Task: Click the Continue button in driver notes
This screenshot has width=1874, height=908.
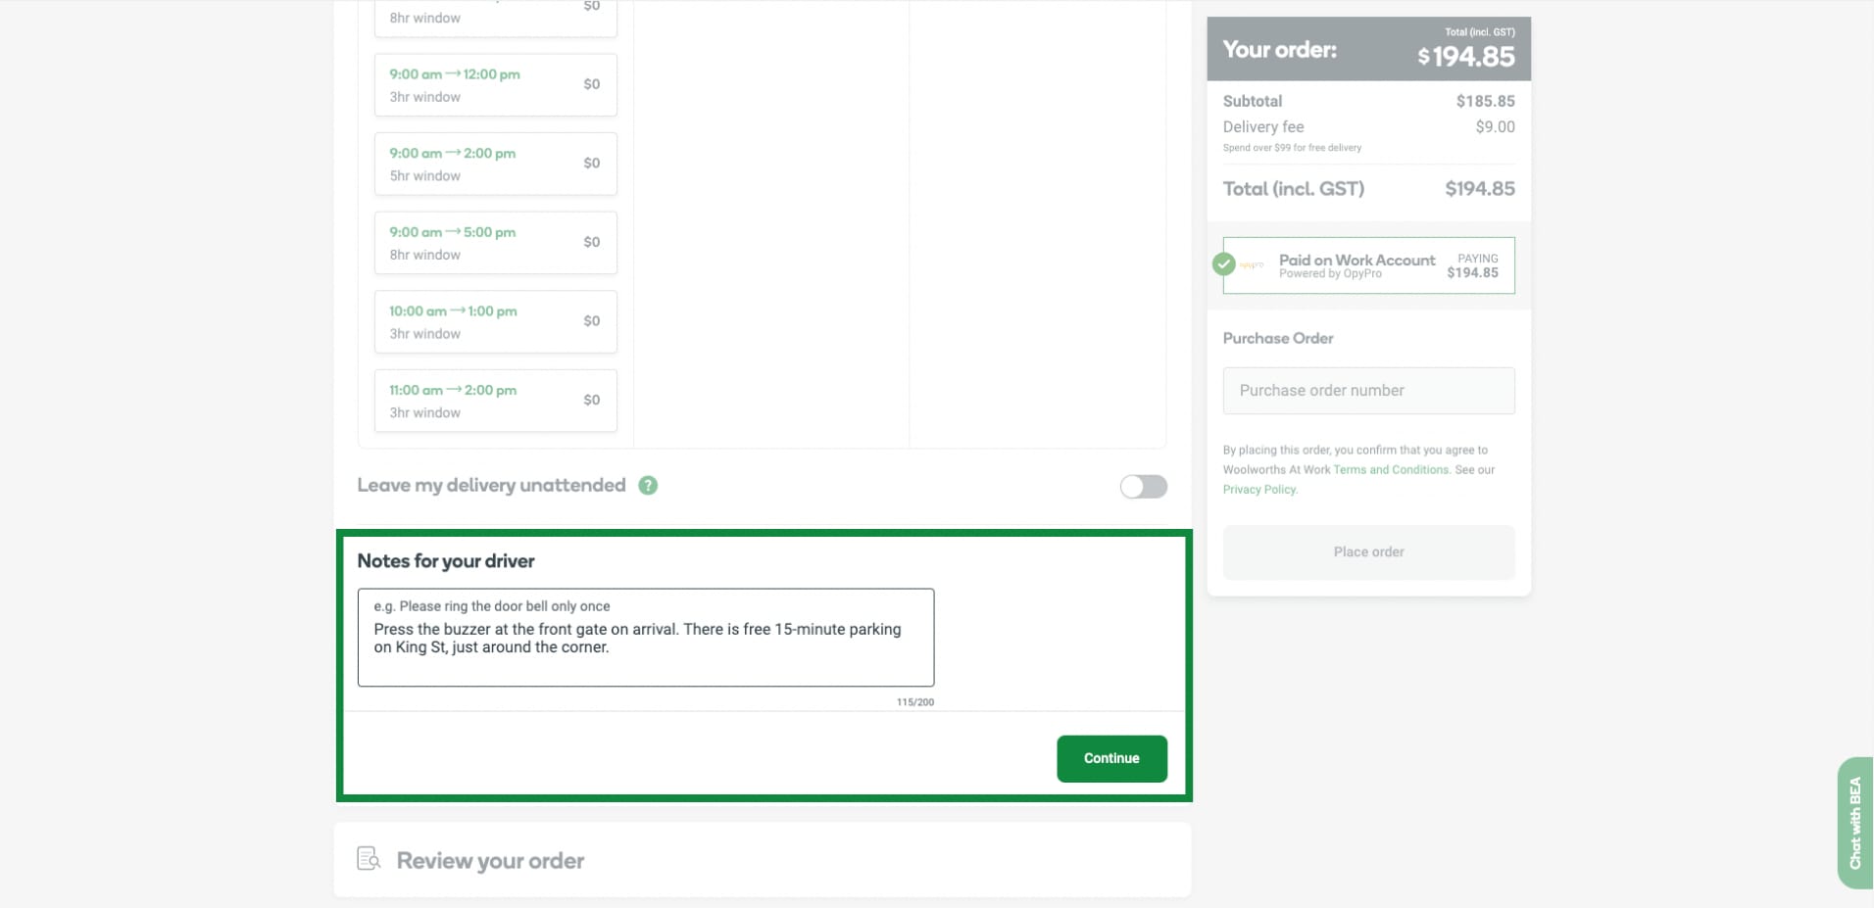Action: tap(1111, 758)
